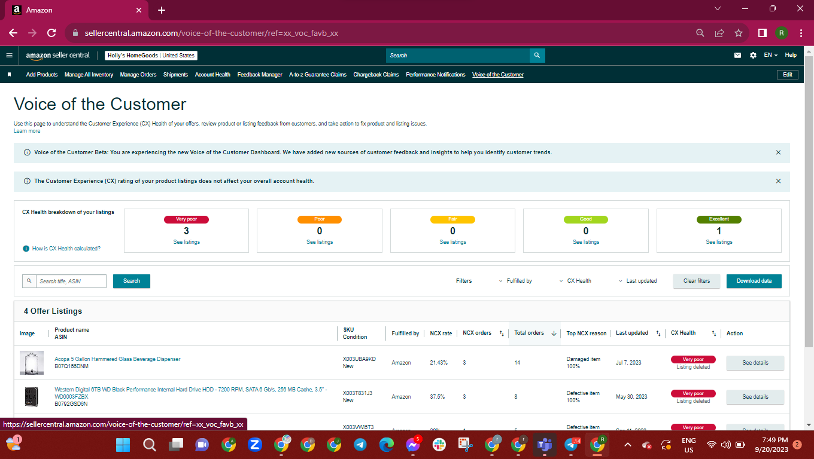Open Windows taskbar search
This screenshot has height=459, width=814.
pos(150,445)
